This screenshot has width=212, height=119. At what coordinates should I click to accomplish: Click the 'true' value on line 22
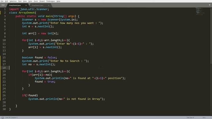(x=51, y=82)
